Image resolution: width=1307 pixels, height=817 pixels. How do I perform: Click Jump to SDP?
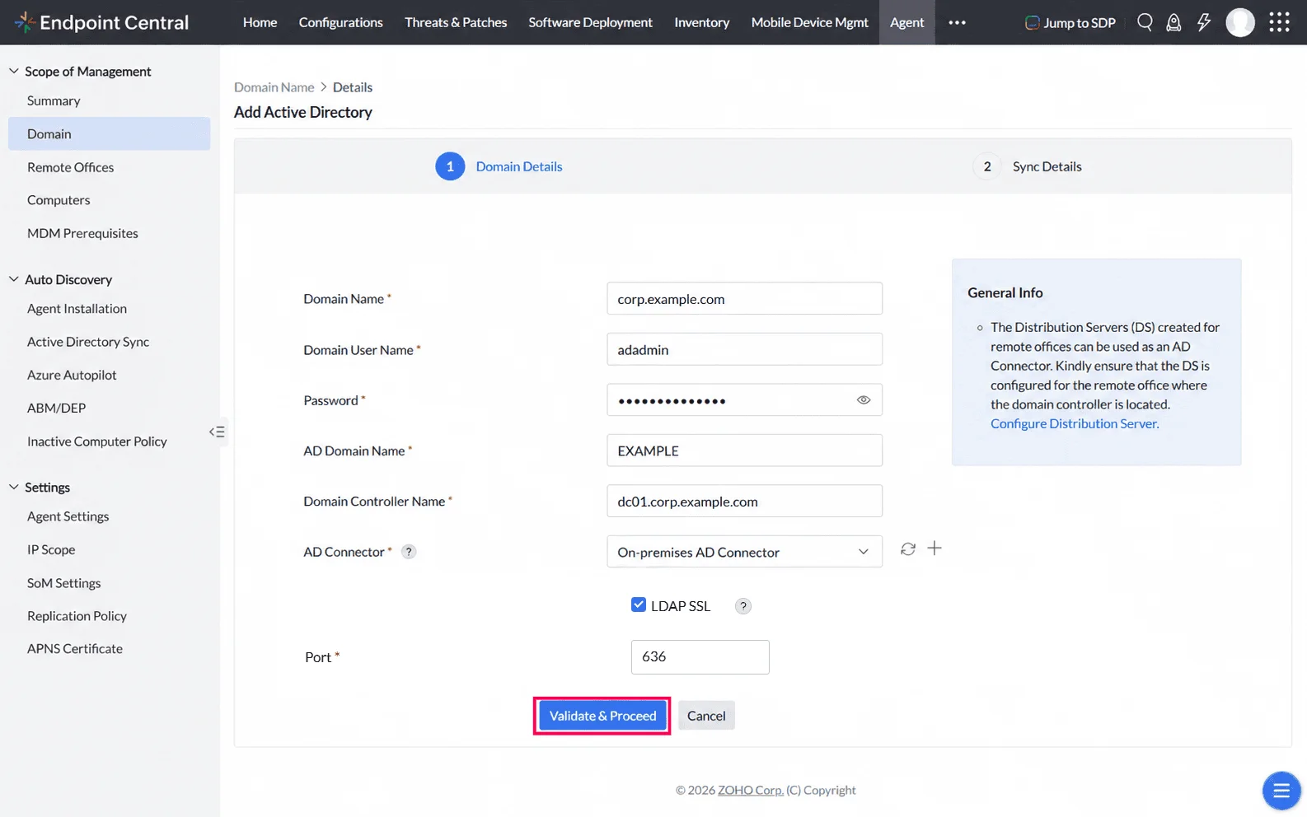pyautogui.click(x=1070, y=23)
